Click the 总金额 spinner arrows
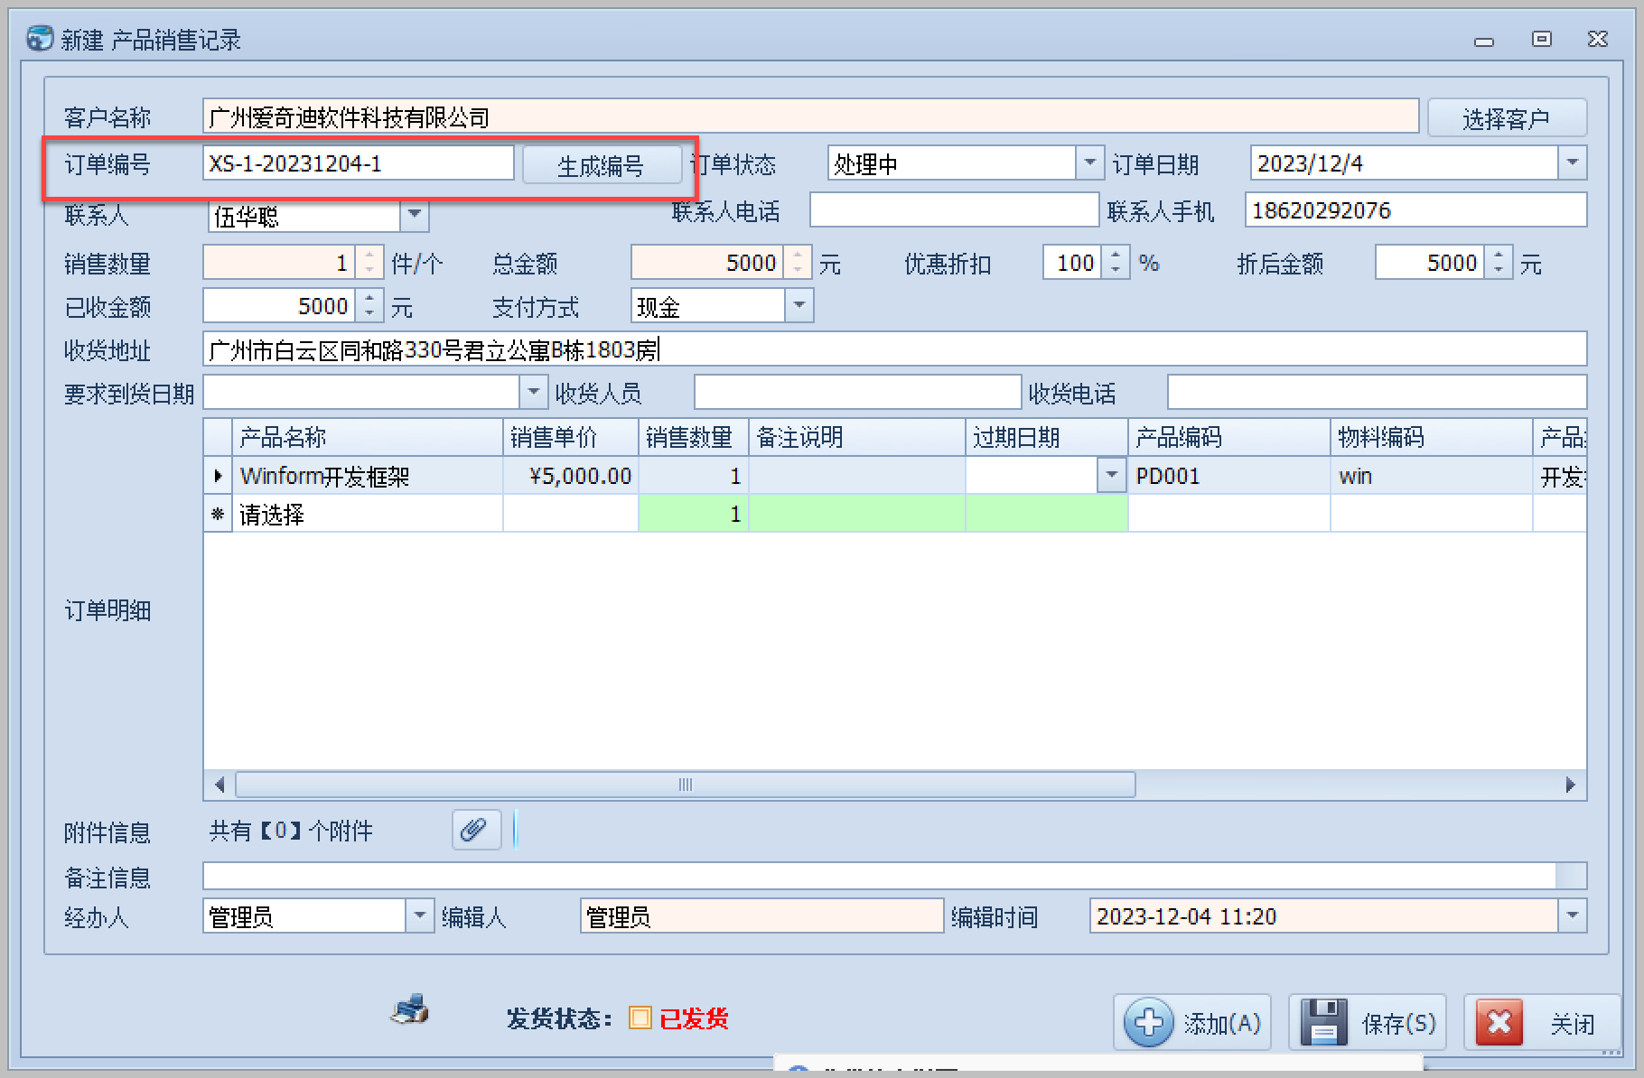The image size is (1644, 1078). [798, 263]
